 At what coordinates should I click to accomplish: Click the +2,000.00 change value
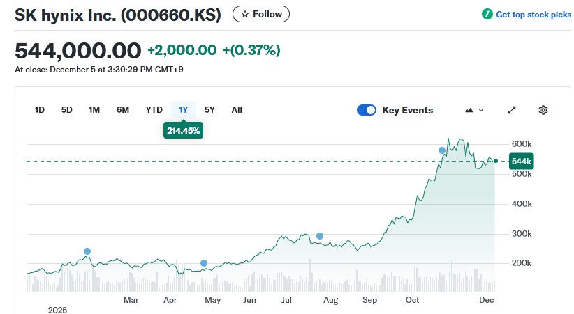[182, 50]
